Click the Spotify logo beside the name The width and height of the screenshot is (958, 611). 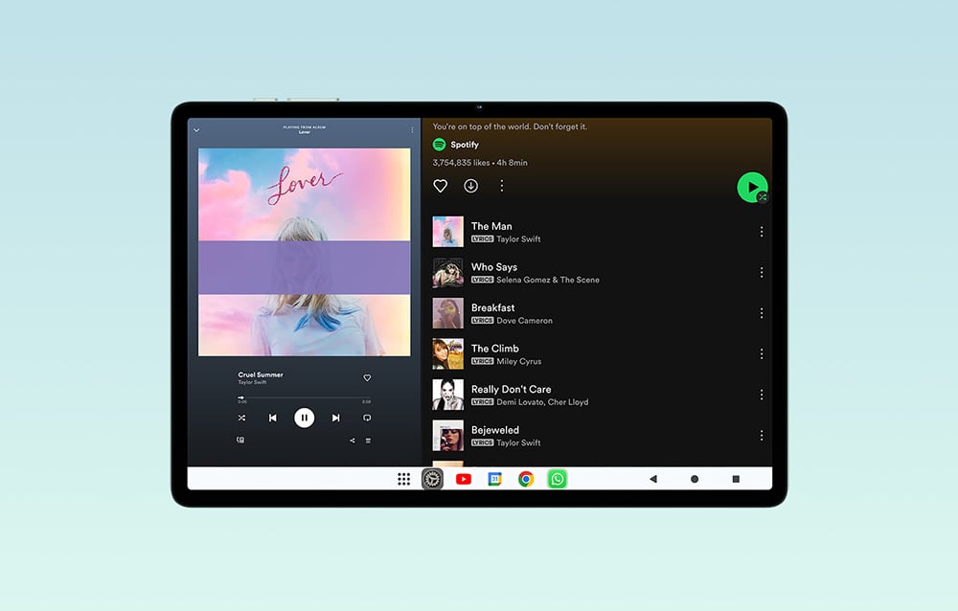pos(440,145)
